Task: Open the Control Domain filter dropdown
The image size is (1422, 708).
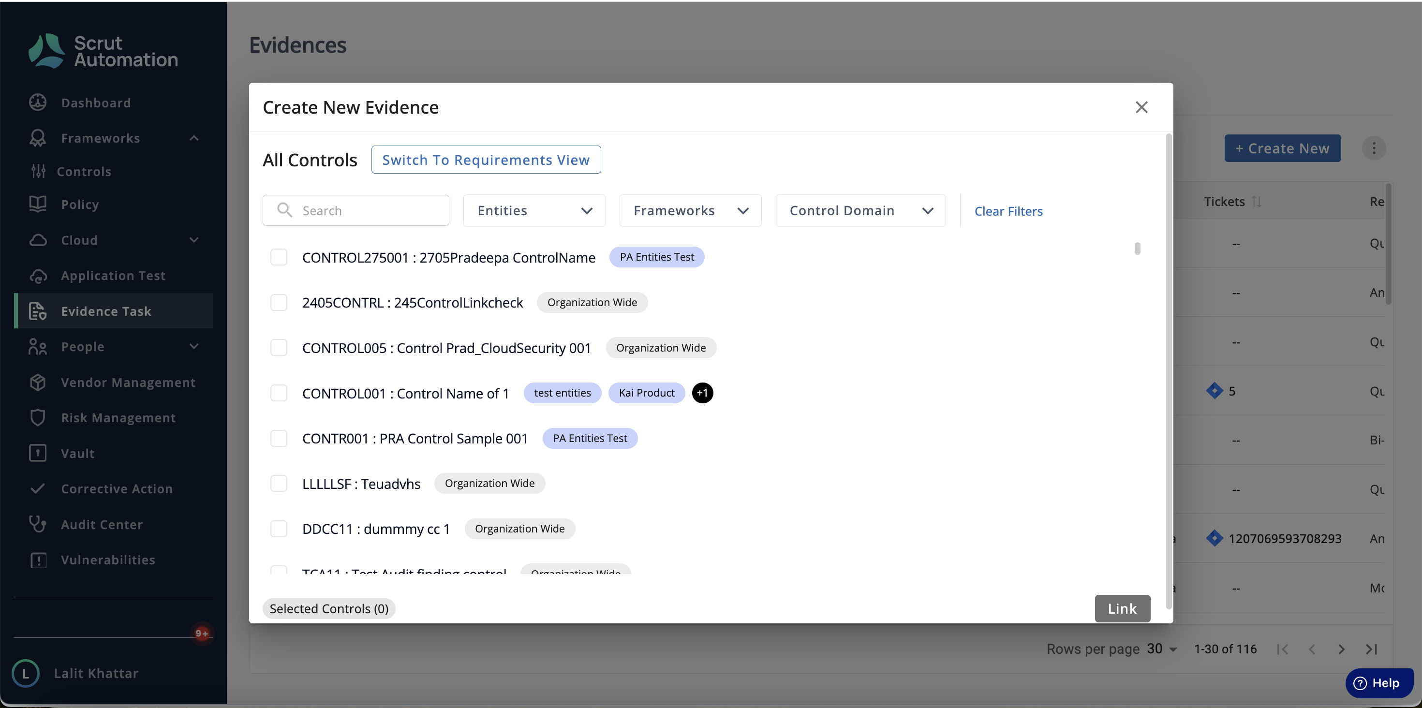Action: (860, 210)
